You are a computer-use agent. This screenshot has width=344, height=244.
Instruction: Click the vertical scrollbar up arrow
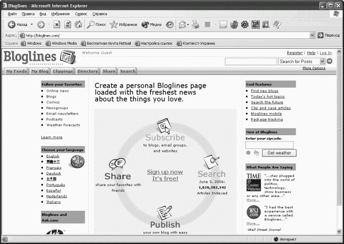[339, 52]
